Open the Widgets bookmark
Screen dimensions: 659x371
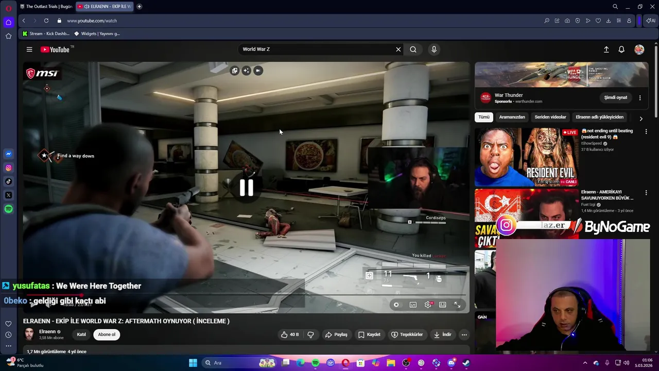point(97,33)
